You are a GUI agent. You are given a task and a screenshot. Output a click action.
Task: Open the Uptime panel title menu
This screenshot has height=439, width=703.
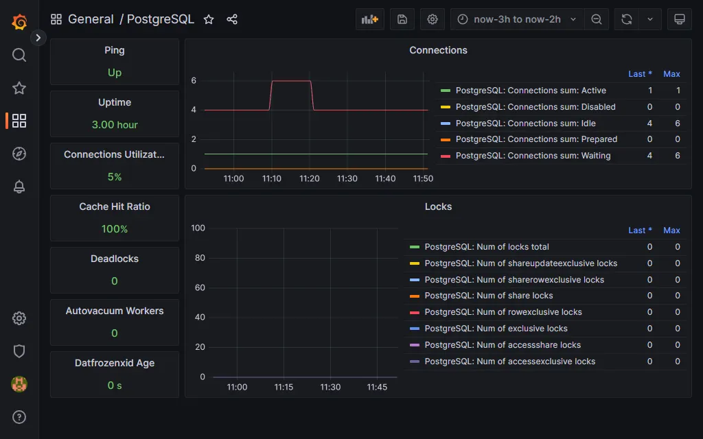(115, 102)
